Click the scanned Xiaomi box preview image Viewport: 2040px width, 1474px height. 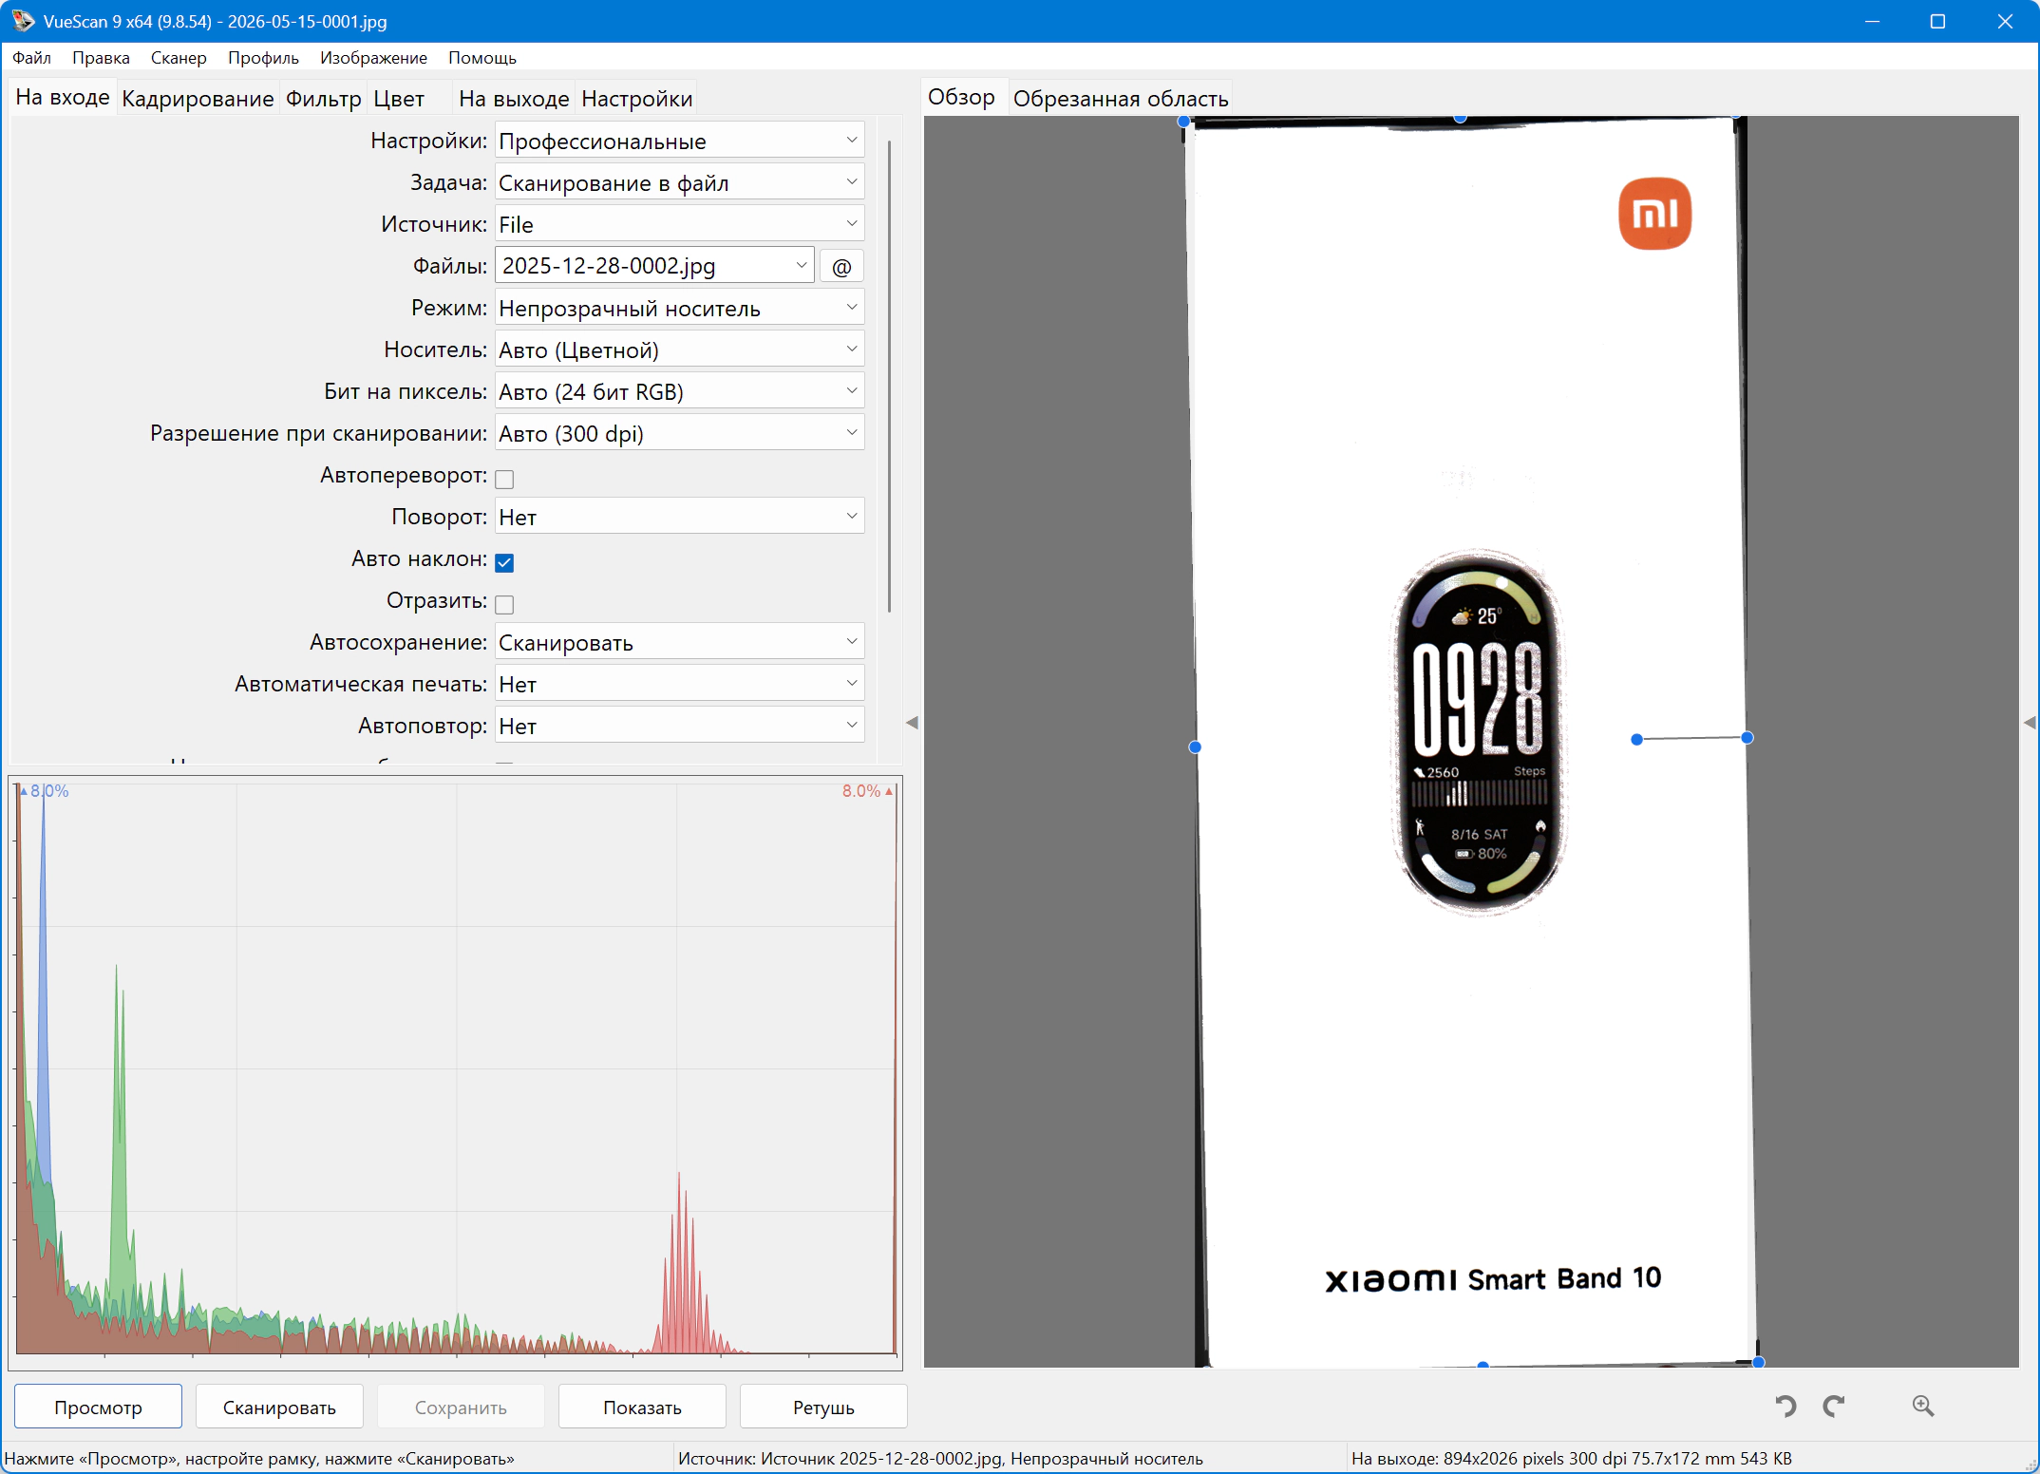1471,742
